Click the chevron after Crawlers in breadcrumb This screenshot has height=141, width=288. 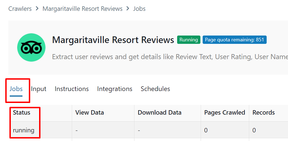(37, 9)
